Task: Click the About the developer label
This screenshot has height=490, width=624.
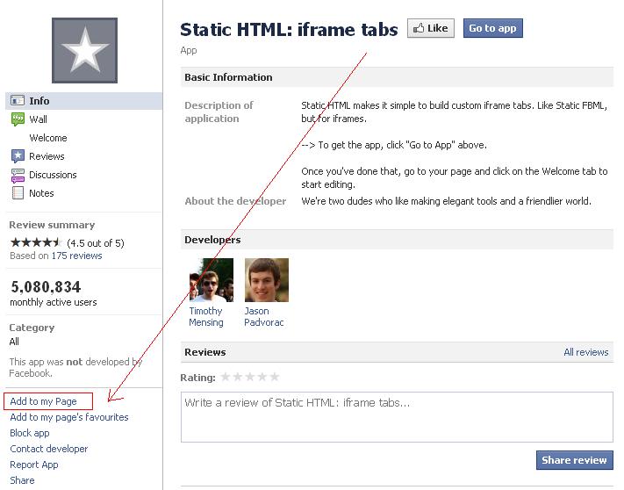Action: pos(235,201)
